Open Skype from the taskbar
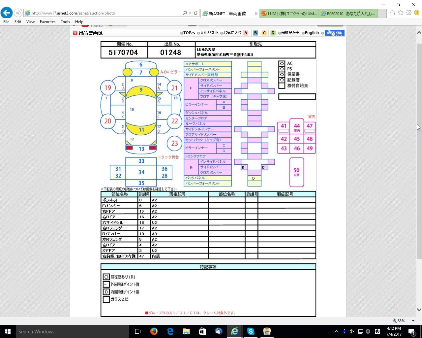This screenshot has height=338, width=422. click(x=251, y=331)
